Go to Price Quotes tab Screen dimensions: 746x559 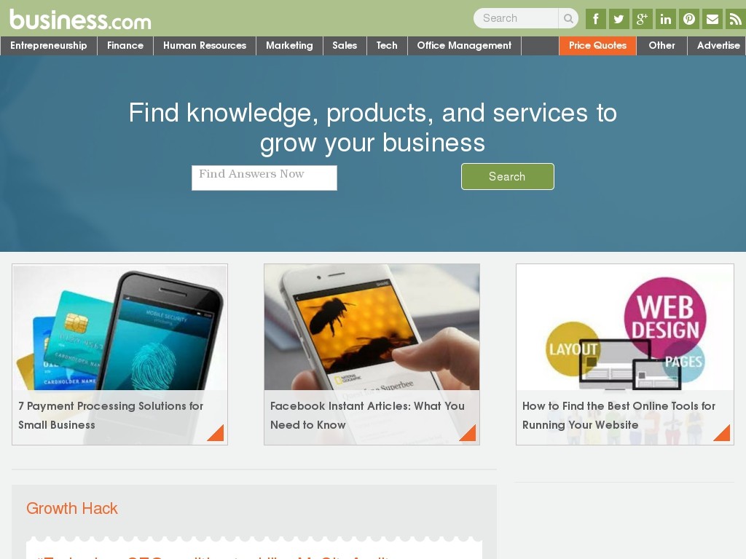[597, 46]
